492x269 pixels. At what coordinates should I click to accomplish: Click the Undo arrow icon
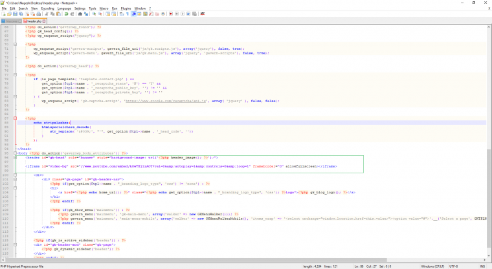pos(67,14)
